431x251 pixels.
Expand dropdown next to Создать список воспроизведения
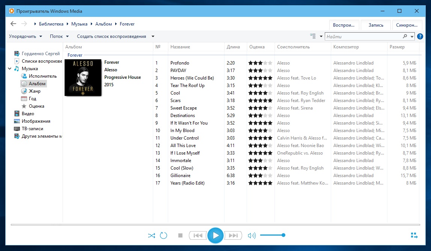coord(153,36)
